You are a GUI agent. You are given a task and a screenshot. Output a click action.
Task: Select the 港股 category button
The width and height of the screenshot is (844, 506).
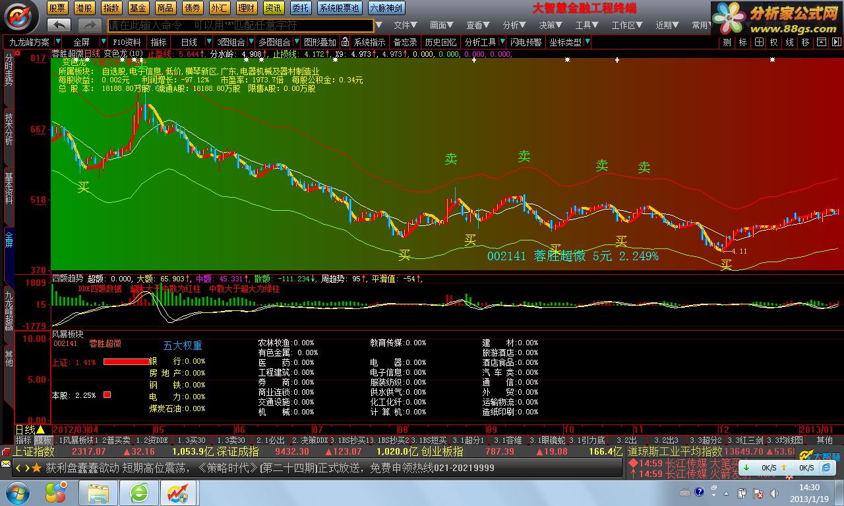coord(84,8)
